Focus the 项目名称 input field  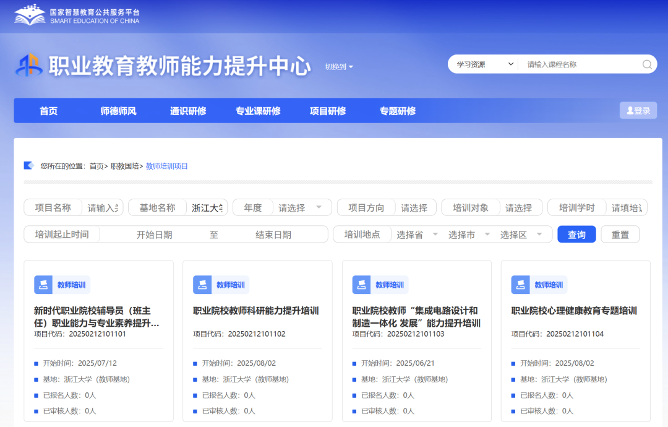[x=104, y=207]
